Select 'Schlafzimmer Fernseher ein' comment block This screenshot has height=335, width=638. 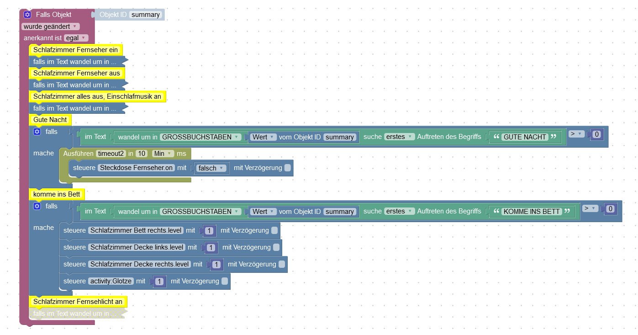[76, 50]
